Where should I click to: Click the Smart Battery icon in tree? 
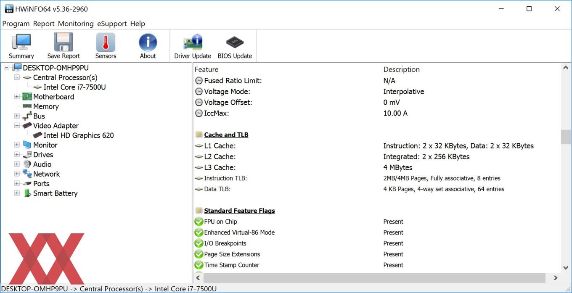27,193
